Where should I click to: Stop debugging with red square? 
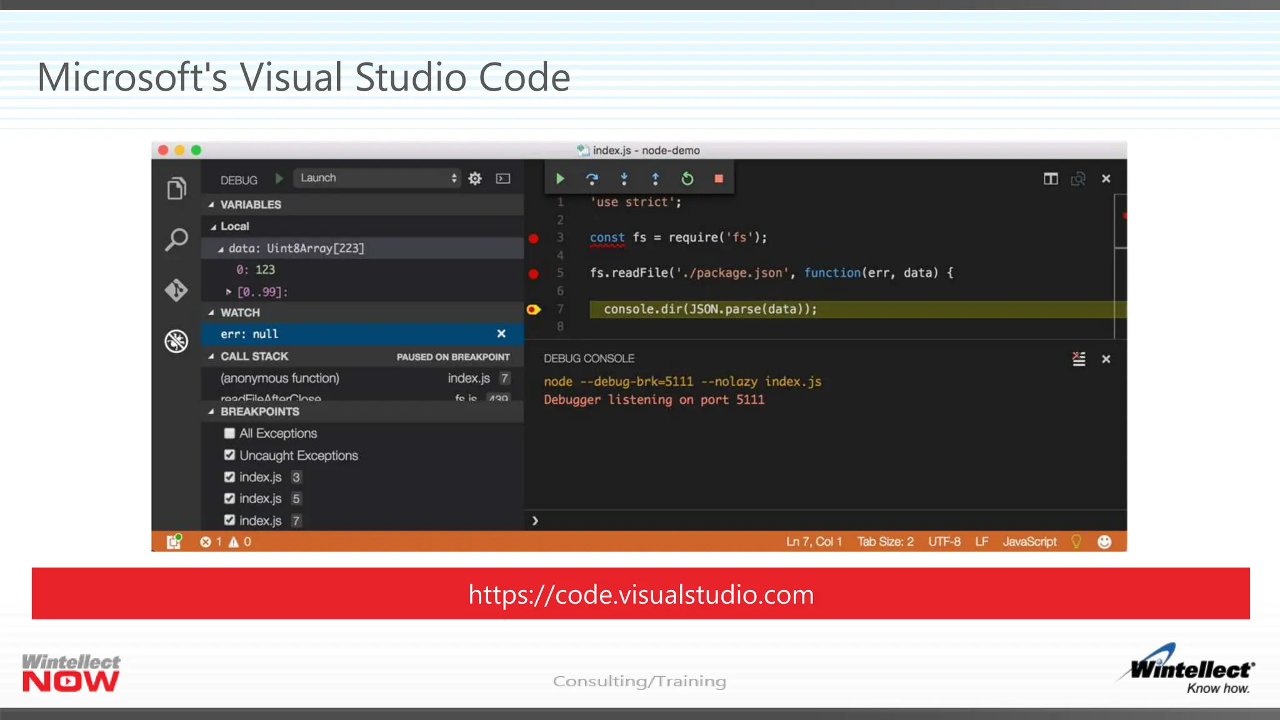tap(719, 179)
